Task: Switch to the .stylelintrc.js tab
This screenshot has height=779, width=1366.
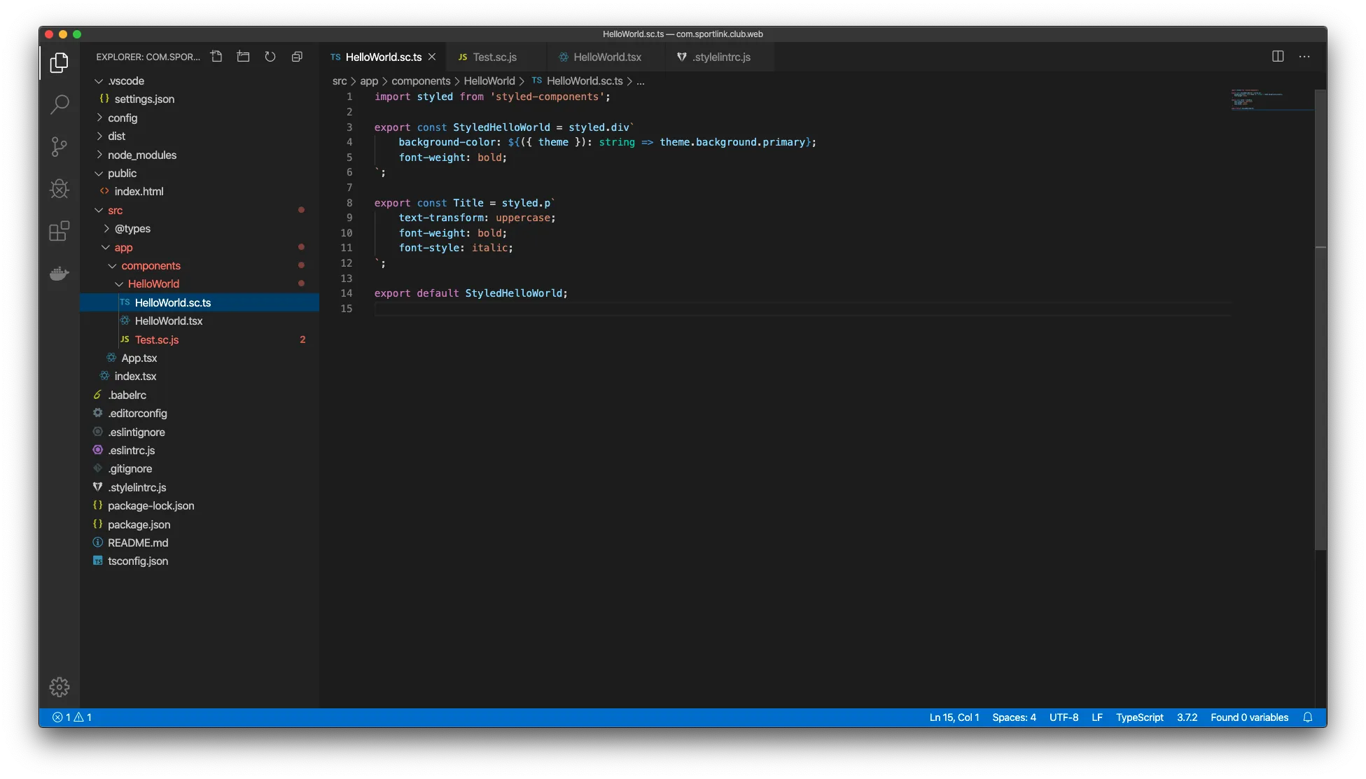Action: (x=721, y=57)
